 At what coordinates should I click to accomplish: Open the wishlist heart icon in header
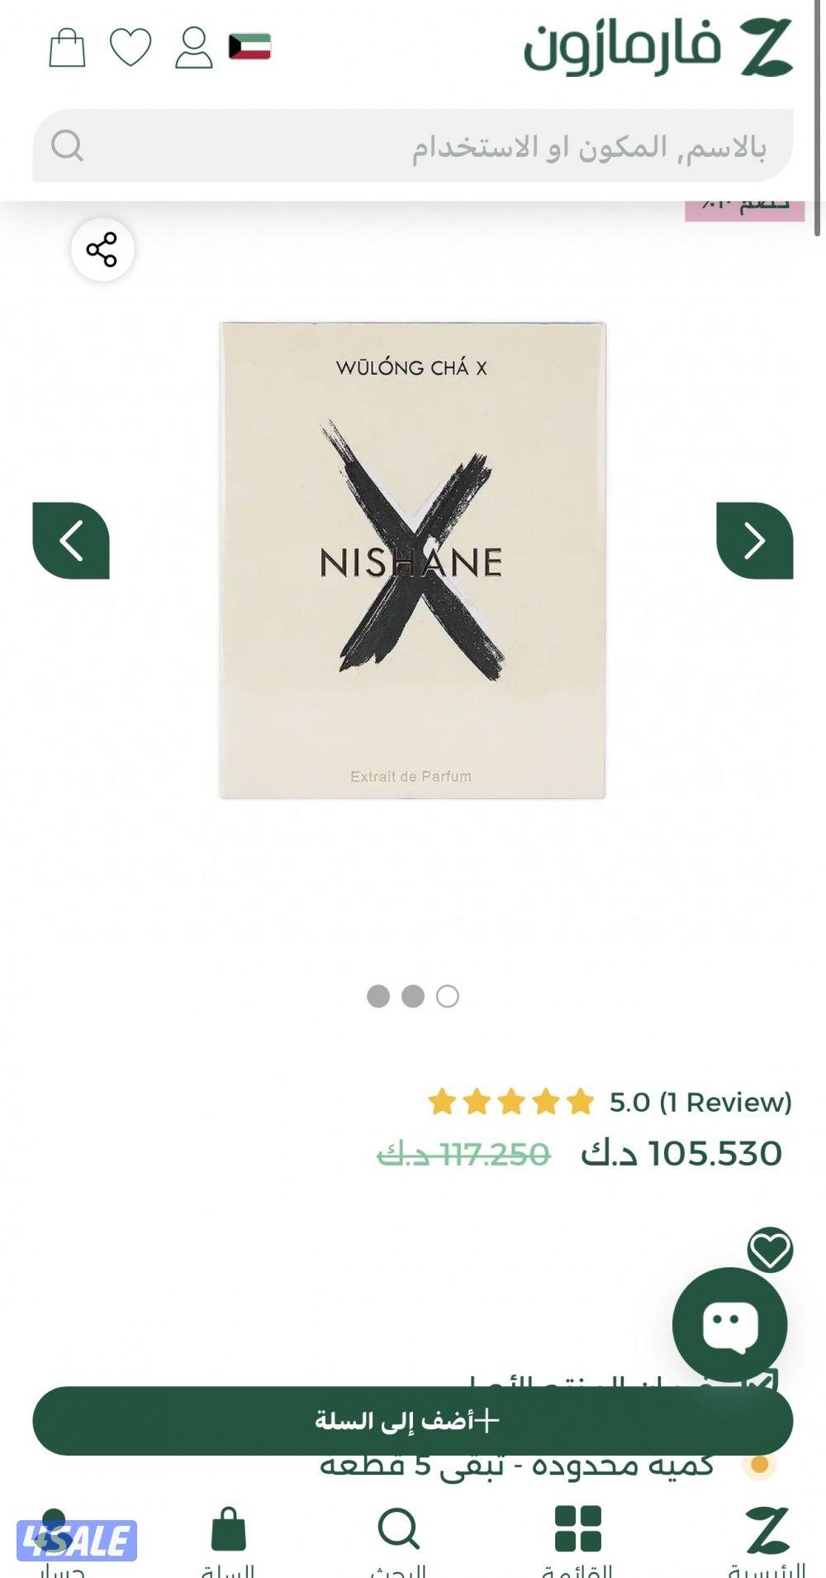tap(131, 47)
